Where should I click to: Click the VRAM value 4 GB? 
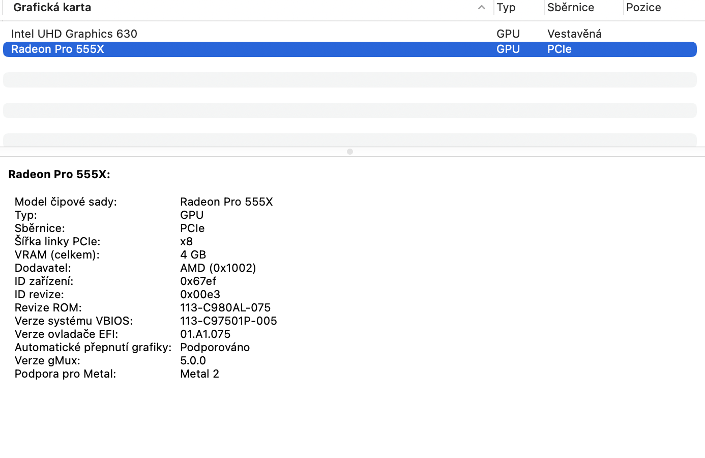193,255
